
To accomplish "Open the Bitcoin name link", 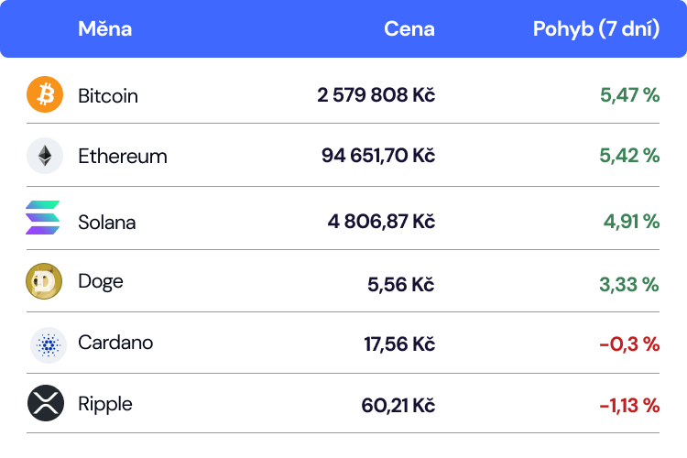I will (x=108, y=95).
